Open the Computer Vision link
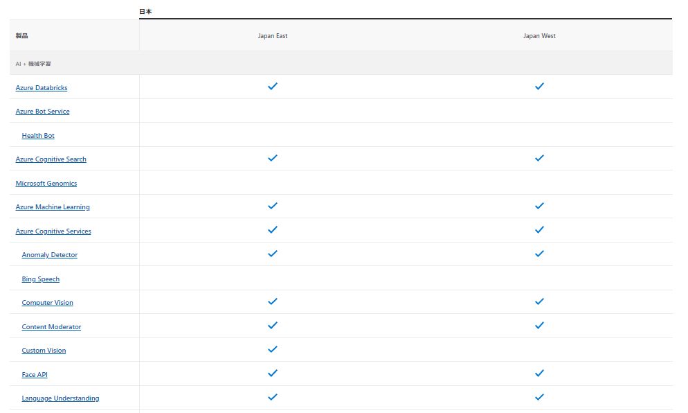This screenshot has width=688, height=413. (47, 303)
